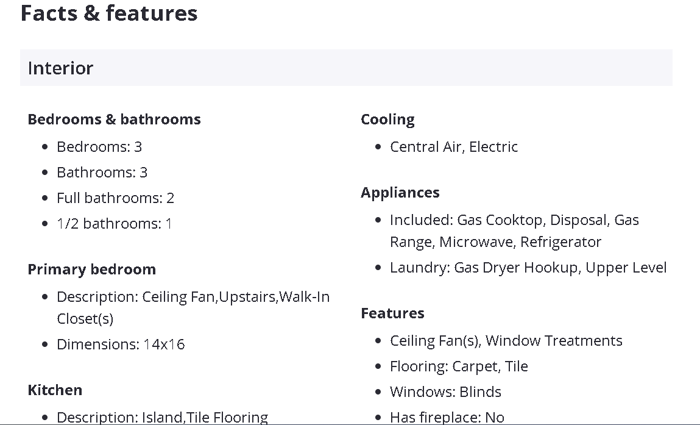Click the Bedrooms: 3 list item
This screenshot has height=425, width=700.
click(x=99, y=147)
